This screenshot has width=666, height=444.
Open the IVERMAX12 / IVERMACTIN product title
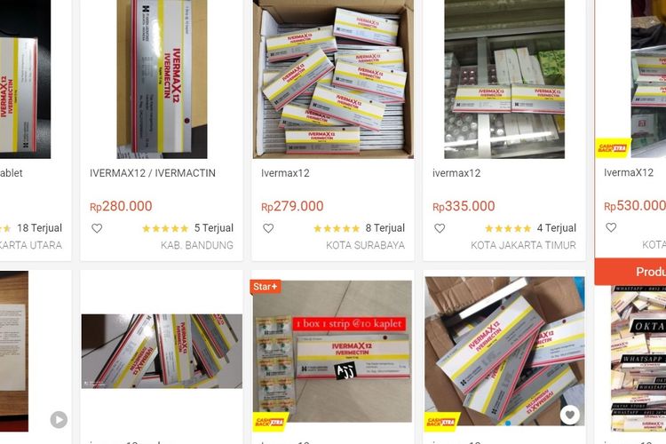click(x=153, y=173)
